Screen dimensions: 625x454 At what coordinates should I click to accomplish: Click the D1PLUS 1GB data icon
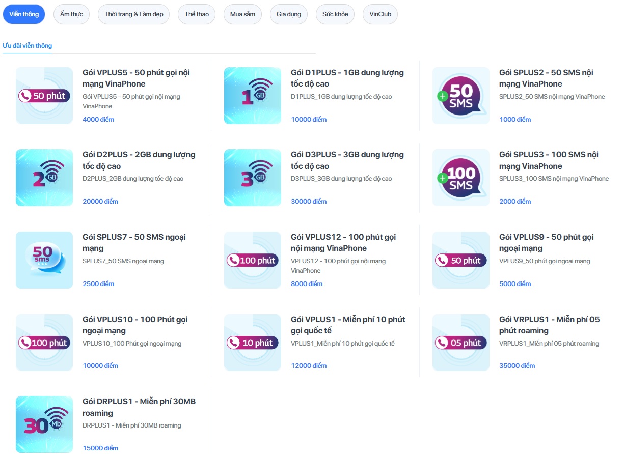pyautogui.click(x=253, y=96)
